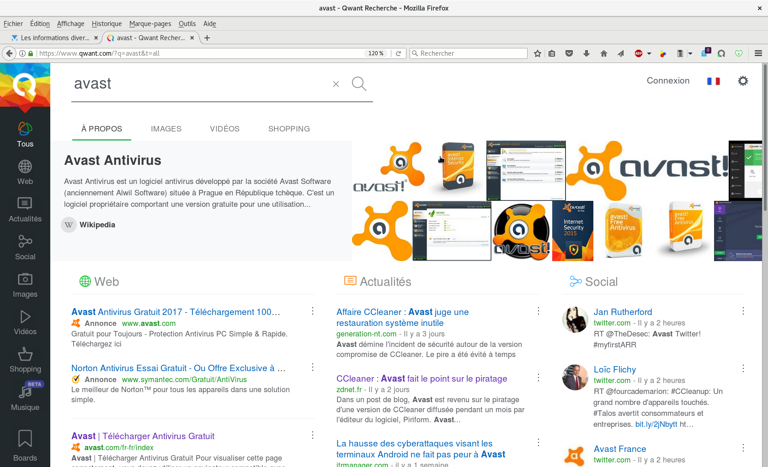Image resolution: width=768 pixels, height=467 pixels.
Task: Open Norton Antivirus Essai Gratuit result
Action: 178,368
